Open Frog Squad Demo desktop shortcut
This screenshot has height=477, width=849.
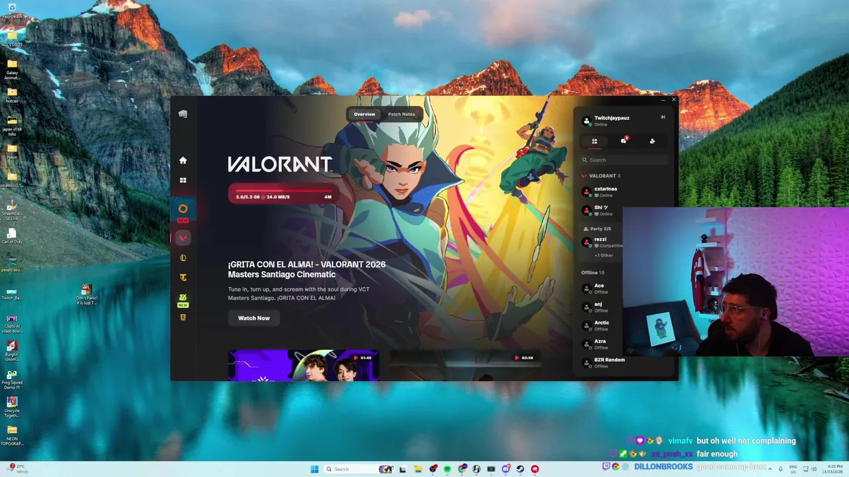tap(12, 379)
